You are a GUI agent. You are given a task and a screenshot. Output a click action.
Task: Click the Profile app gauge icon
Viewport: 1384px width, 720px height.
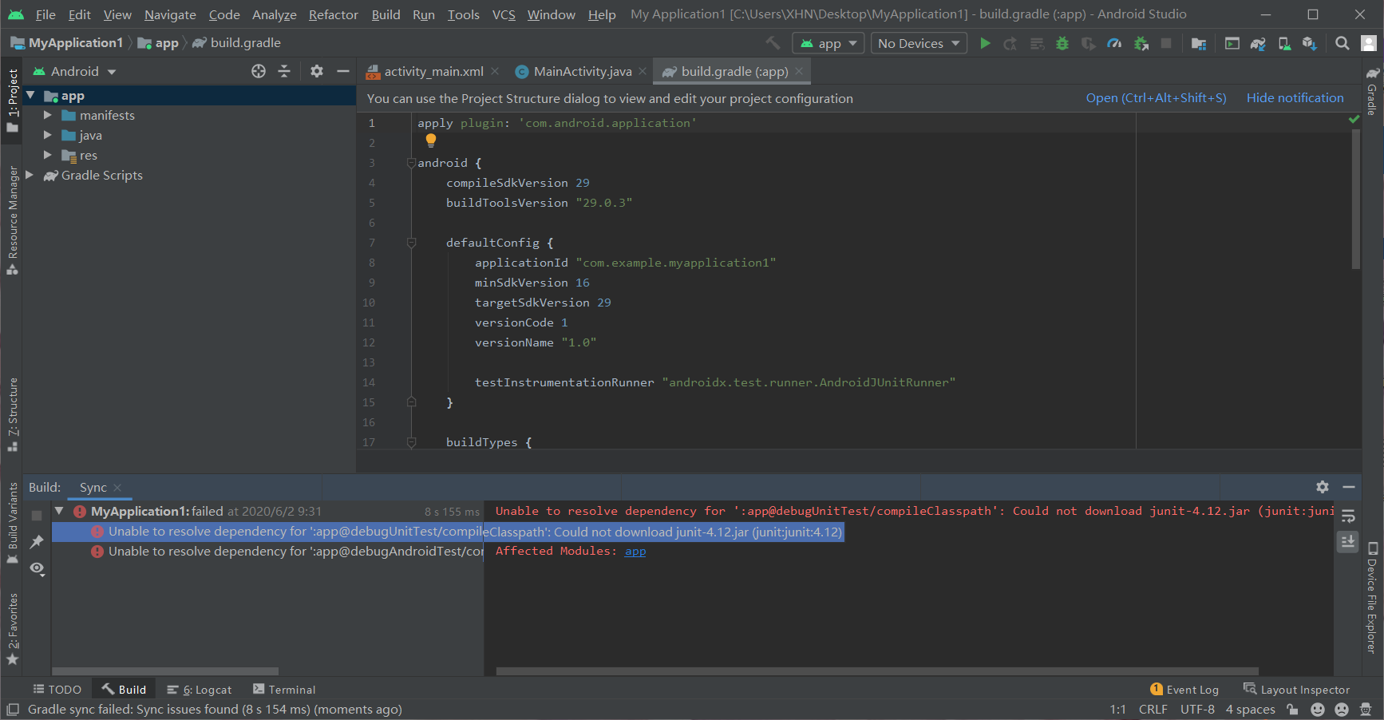1114,43
